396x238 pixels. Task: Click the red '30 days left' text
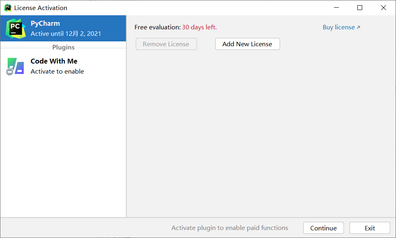pyautogui.click(x=200, y=27)
